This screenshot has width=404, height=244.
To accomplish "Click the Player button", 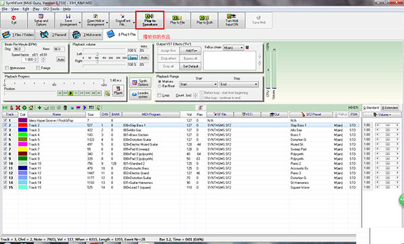I will (119, 90).
